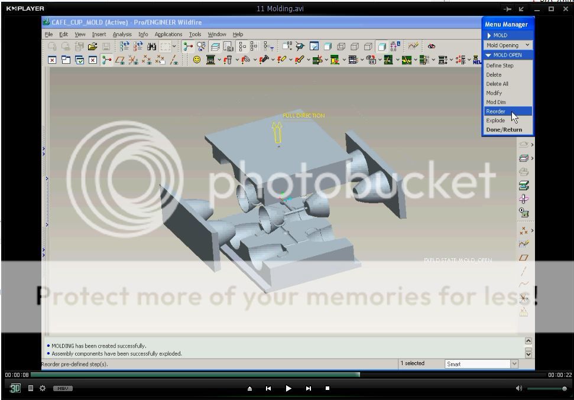Expand the datum points flyout arrow

(x=532, y=230)
